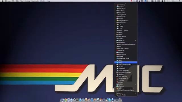The image size is (182, 102).
Task: Open the View menu
Action: click(x=22, y=1)
